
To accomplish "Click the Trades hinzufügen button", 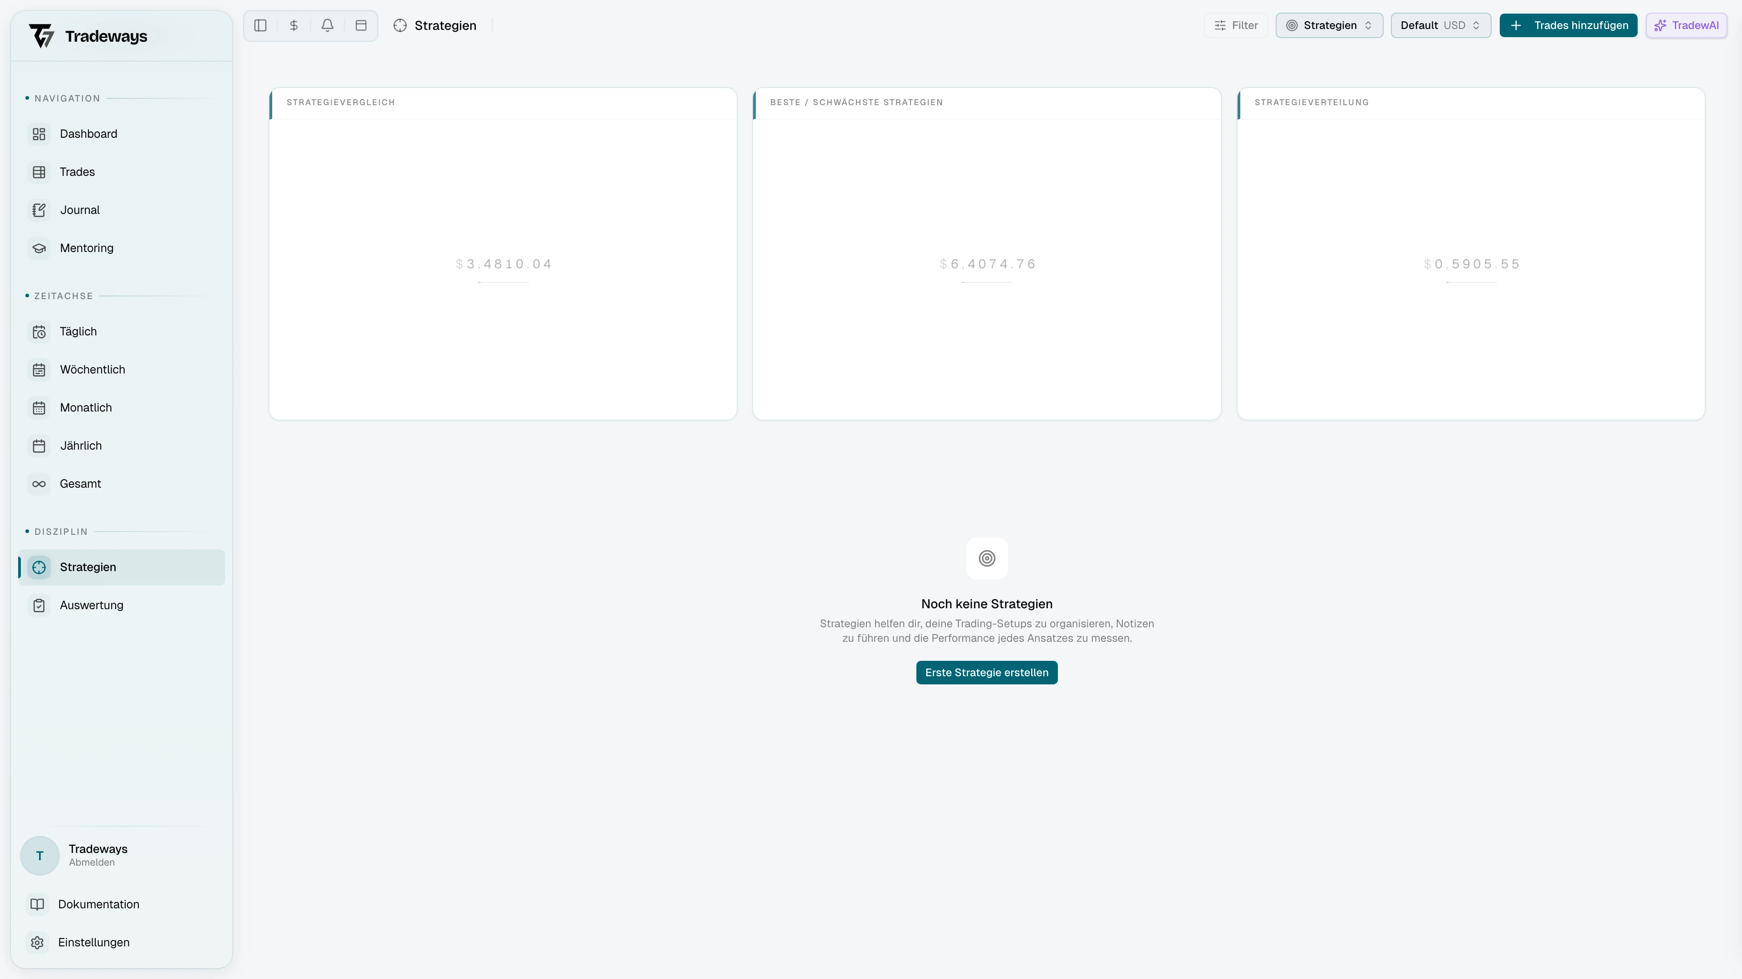I will coord(1567,25).
